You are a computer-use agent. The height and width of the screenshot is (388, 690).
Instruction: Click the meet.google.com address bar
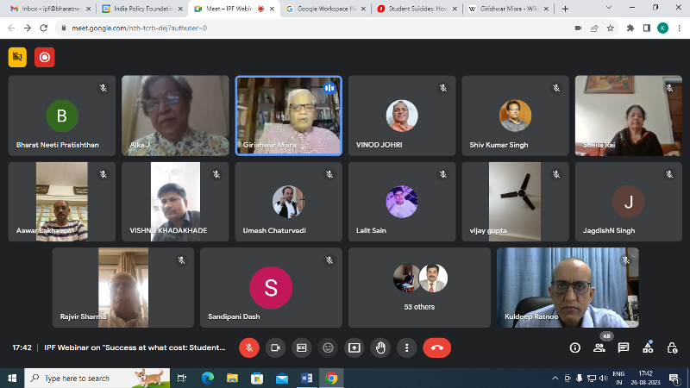pyautogui.click(x=302, y=28)
